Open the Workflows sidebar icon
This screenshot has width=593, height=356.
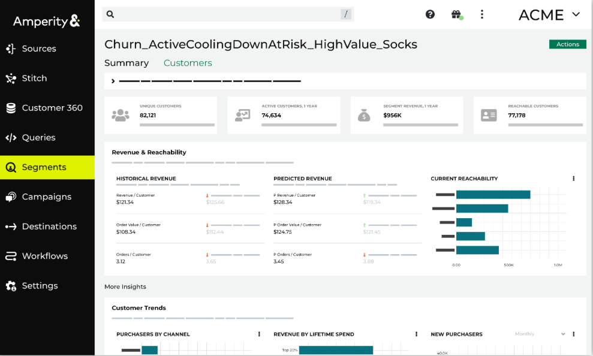[x=11, y=257]
